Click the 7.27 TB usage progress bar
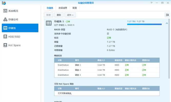 point(144,24)
